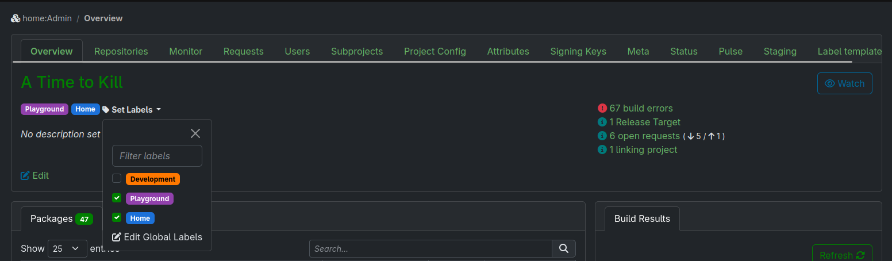Click the Release Target info icon
This screenshot has height=261, width=892.
602,122
